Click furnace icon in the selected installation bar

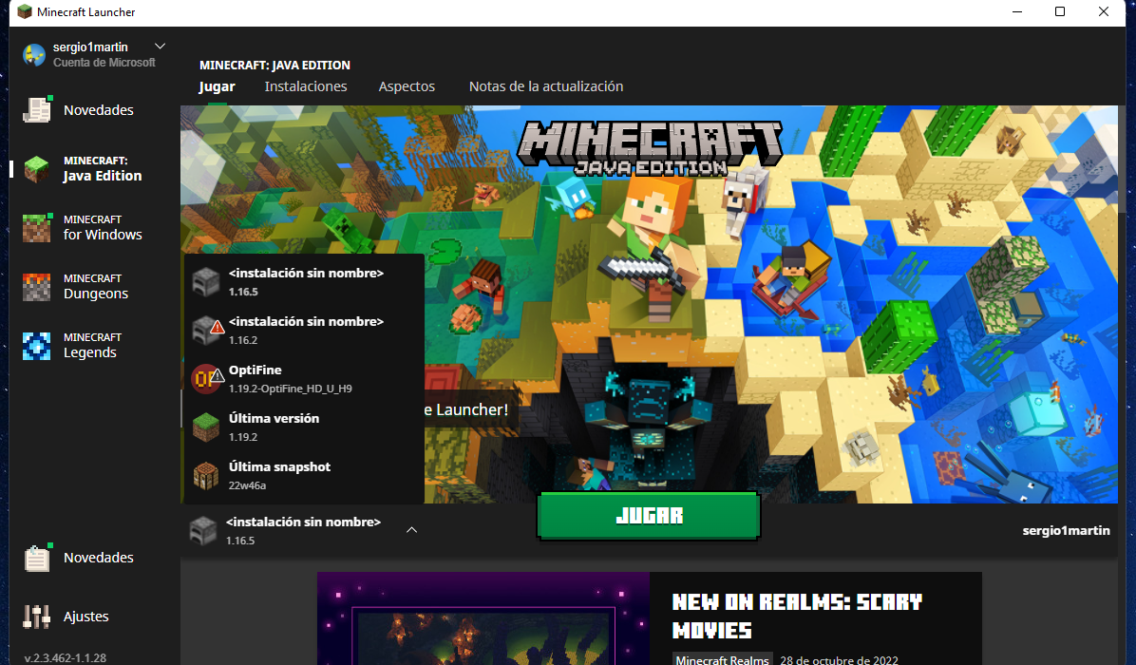tap(203, 531)
